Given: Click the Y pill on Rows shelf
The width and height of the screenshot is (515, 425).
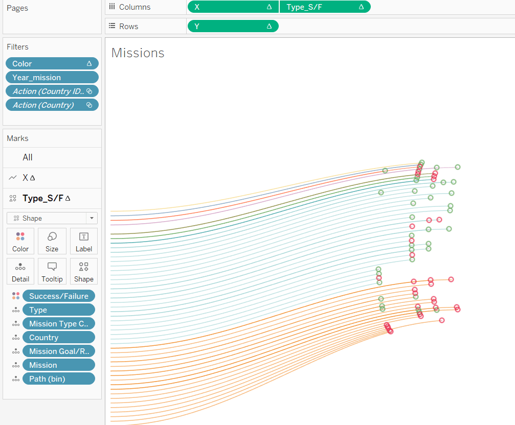Looking at the screenshot, I should [x=233, y=26].
